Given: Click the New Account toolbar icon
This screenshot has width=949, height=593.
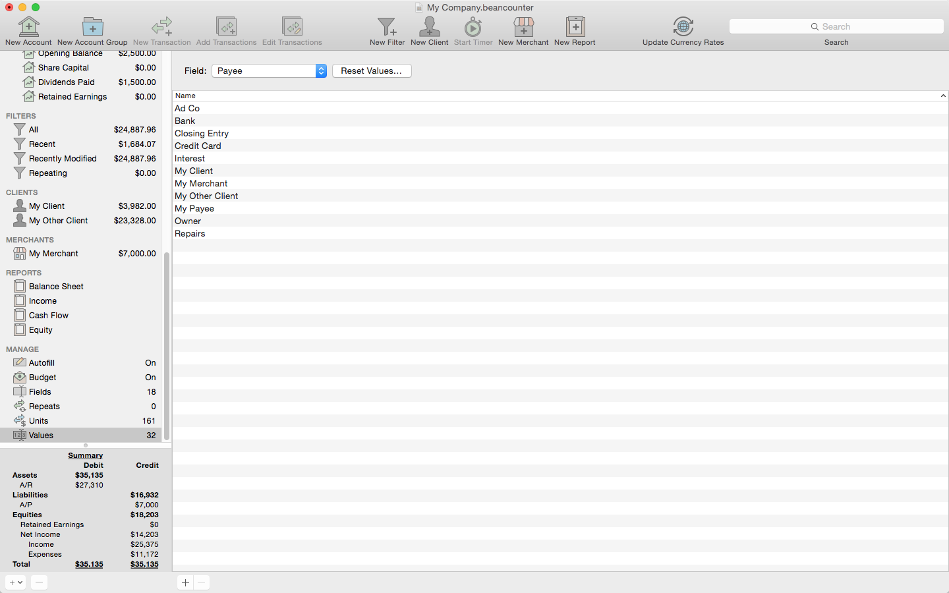Looking at the screenshot, I should tap(28, 28).
